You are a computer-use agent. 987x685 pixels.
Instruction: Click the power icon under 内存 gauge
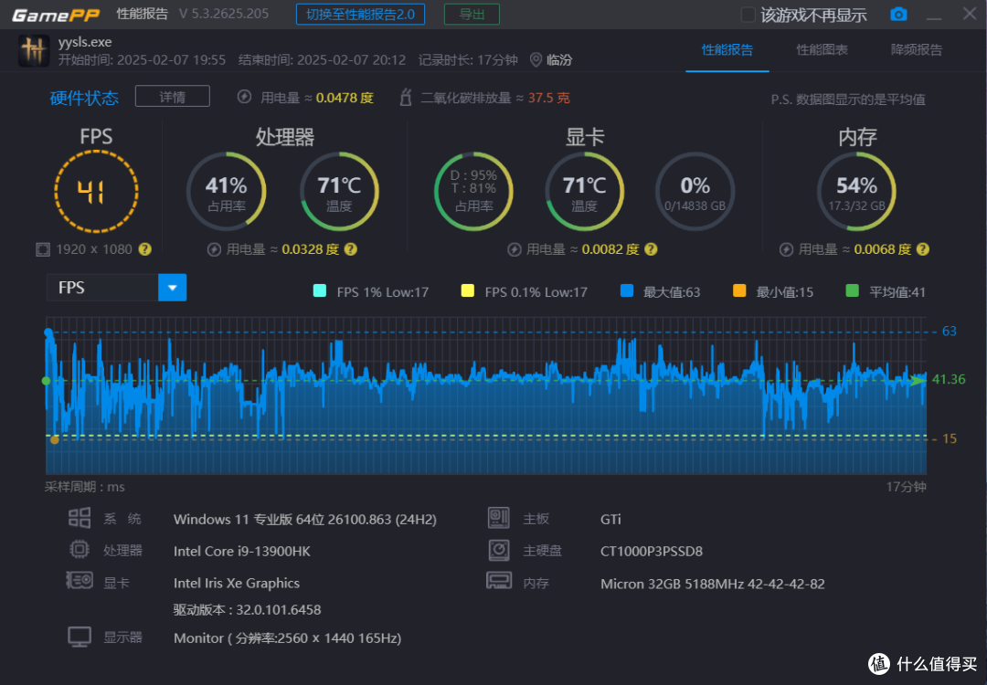(x=786, y=249)
